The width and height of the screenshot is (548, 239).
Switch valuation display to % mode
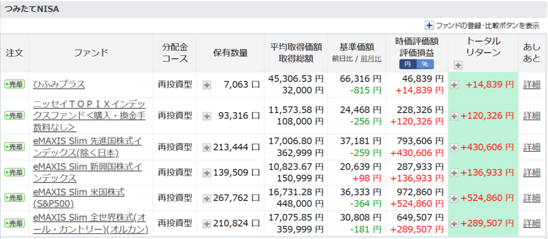pyautogui.click(x=424, y=64)
